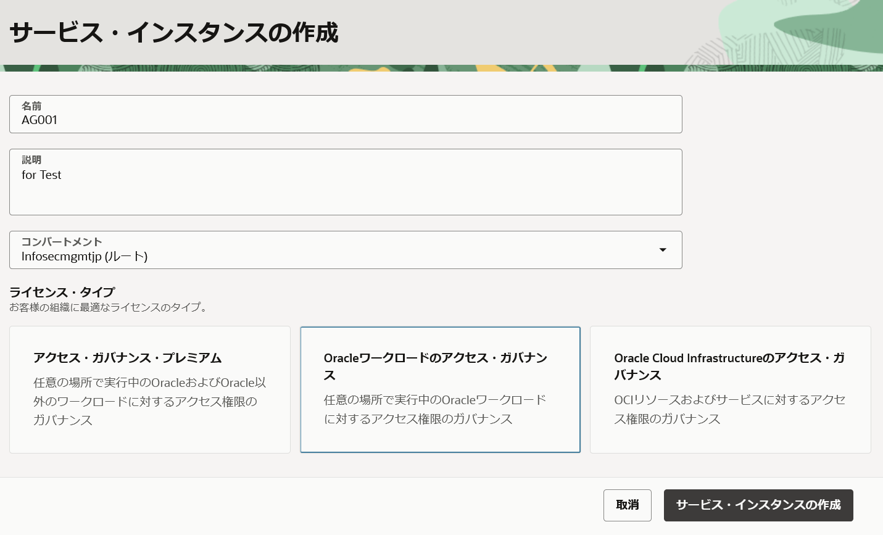883x535 pixels.
Task: Select the Oracleワークロードのアクセス・ガバナンス license card
Action: coord(440,389)
